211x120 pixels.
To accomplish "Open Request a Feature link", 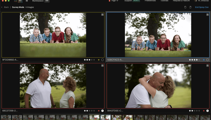I will [x=181, y=1].
